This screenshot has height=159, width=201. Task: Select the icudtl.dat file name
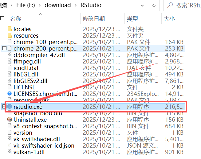[x=26, y=68]
